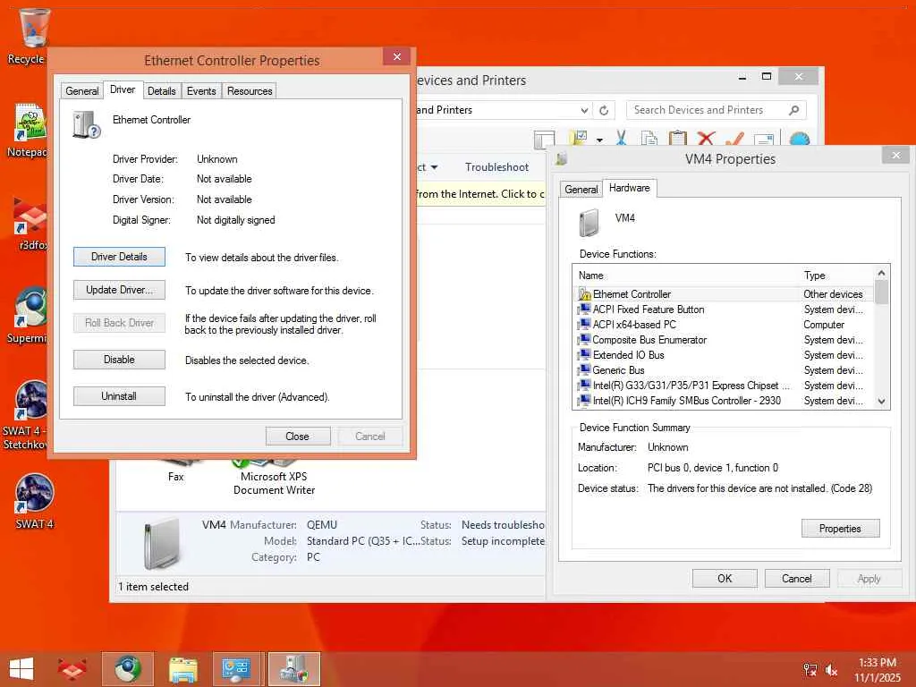Select Composite Bus Enumerator row

pos(723,339)
